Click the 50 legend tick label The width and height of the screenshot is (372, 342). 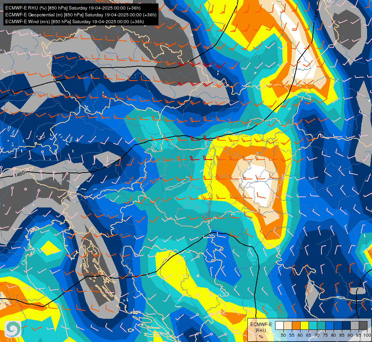283,336
